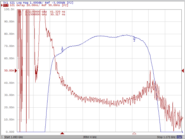The image size is (185, 139).
Task: Click the hollow marker triangle on the frequency axis
Action: (x=134, y=133)
